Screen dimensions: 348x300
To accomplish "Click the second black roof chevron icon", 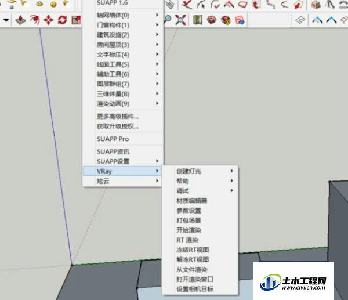I will click(331, 20).
